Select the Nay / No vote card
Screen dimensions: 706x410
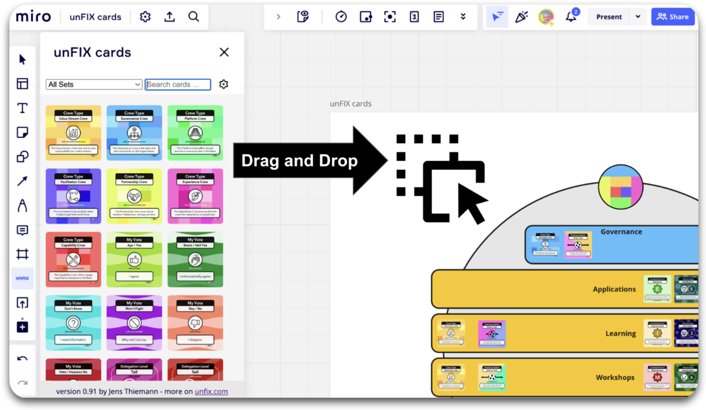pyautogui.click(x=195, y=323)
